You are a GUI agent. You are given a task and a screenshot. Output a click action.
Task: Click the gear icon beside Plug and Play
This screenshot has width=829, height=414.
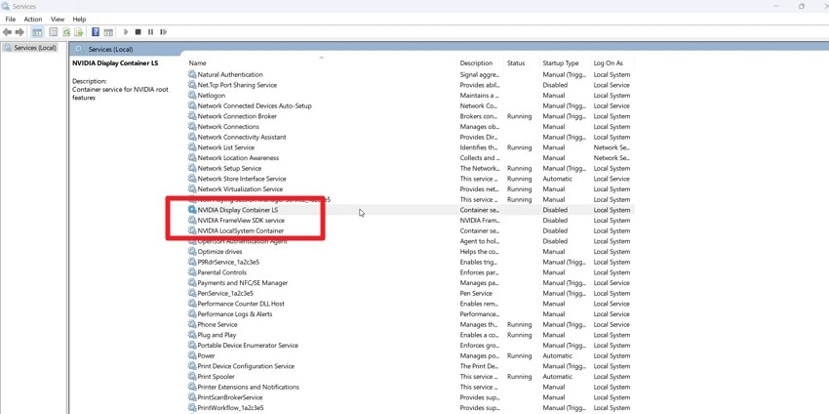[192, 335]
